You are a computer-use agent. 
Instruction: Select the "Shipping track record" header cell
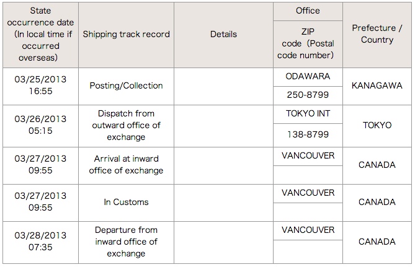pos(126,34)
